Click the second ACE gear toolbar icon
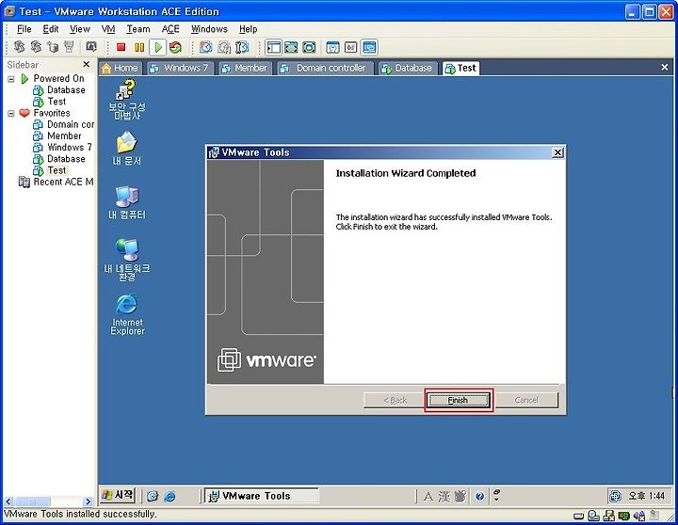 point(36,47)
